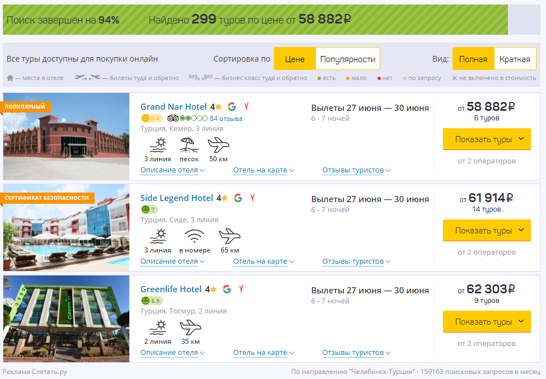Click Grand Nar beach line icon
This screenshot has height=379, width=546.
point(158,145)
